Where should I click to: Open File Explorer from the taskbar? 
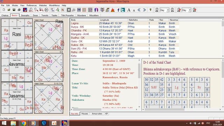13,123
